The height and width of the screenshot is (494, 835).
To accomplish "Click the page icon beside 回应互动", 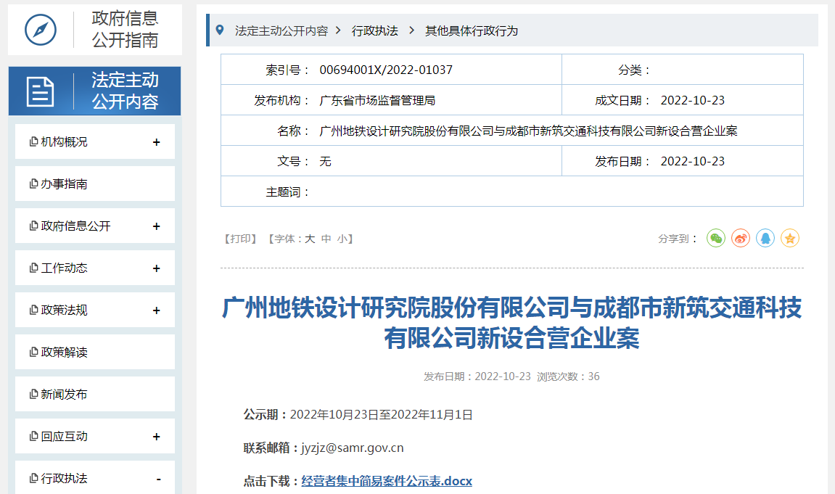I will point(33,436).
